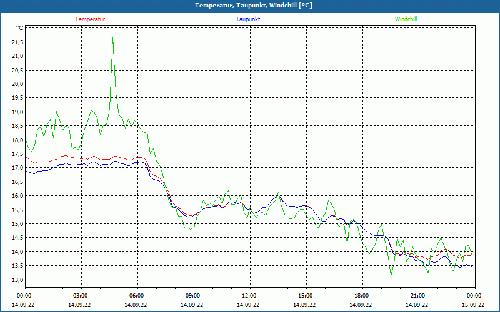Click the 09:00 time axis label
Image resolution: width=500 pixels, height=312 pixels.
192,296
